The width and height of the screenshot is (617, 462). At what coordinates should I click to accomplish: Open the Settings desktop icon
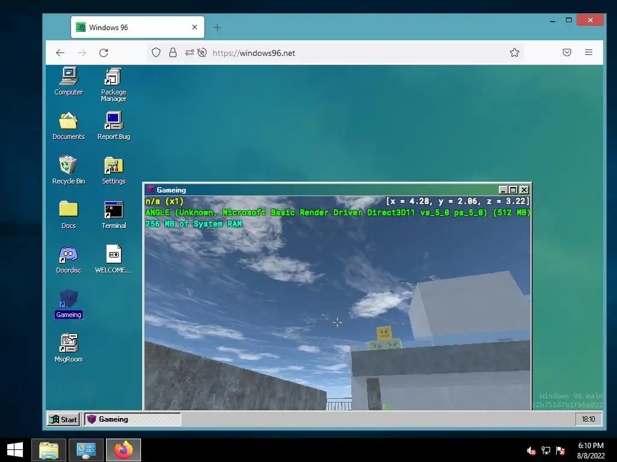coord(114,170)
